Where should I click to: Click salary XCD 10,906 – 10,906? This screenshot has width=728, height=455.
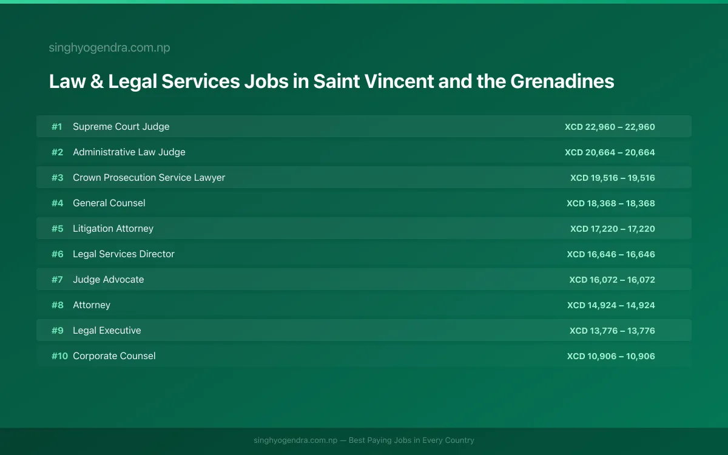(611, 356)
